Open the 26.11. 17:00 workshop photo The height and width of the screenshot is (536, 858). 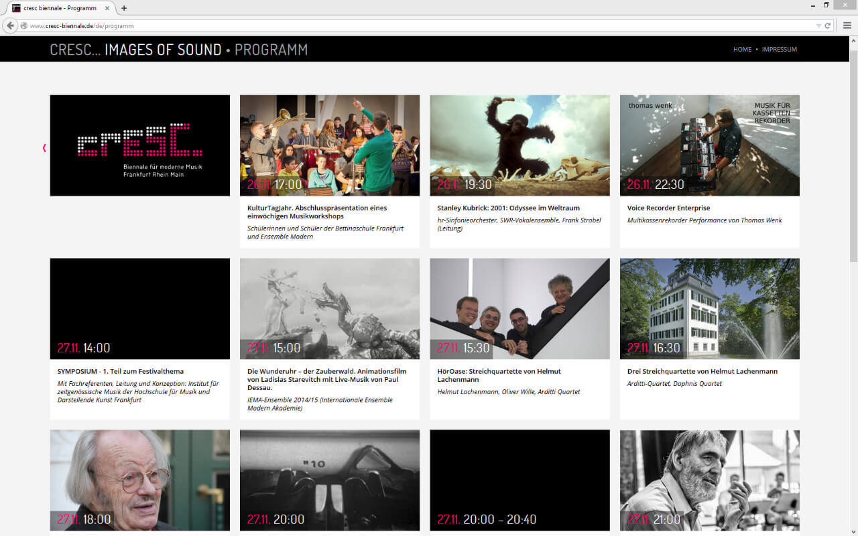coord(330,145)
